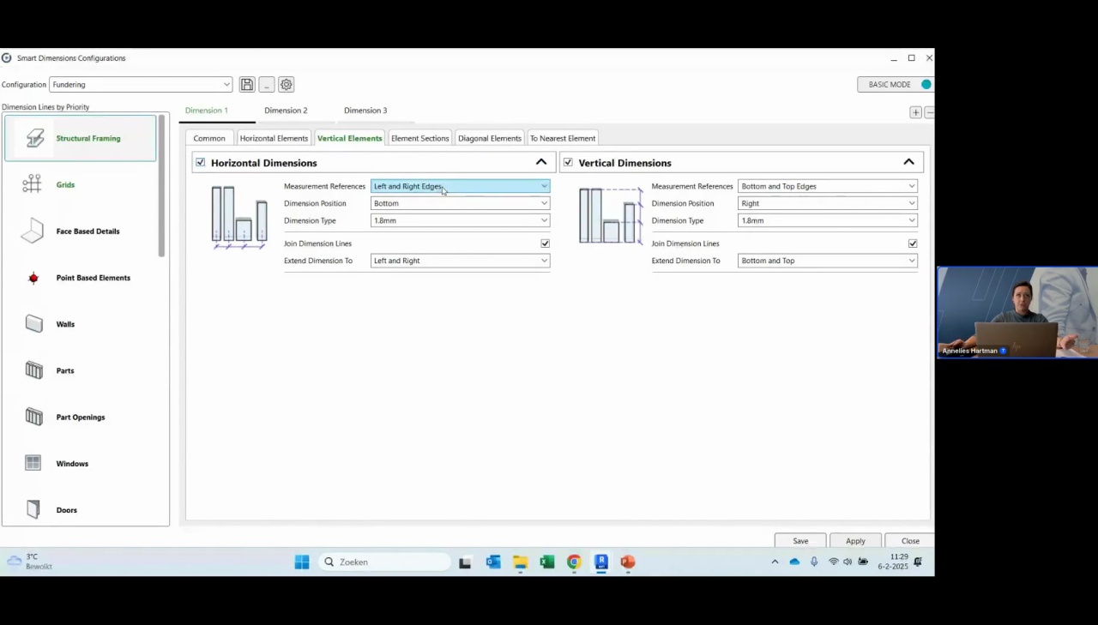Open vertical Dimension Position dropdown showing Right
The height and width of the screenshot is (625, 1098).
[827, 203]
